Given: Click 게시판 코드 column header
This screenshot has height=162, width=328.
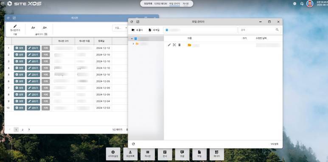Looking at the screenshot, I should 63,41.
